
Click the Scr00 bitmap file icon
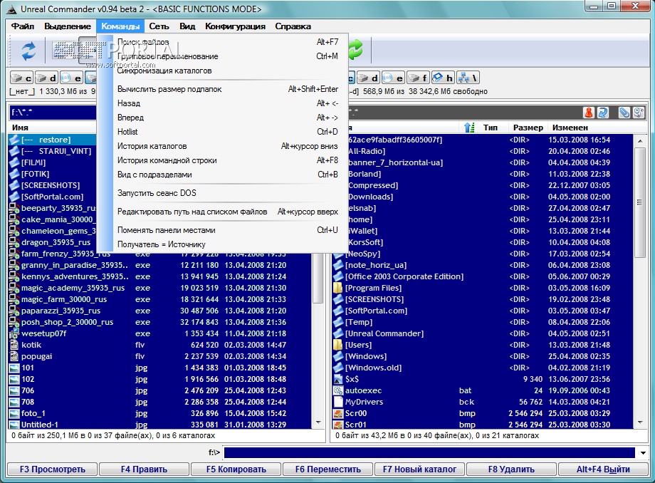[338, 413]
